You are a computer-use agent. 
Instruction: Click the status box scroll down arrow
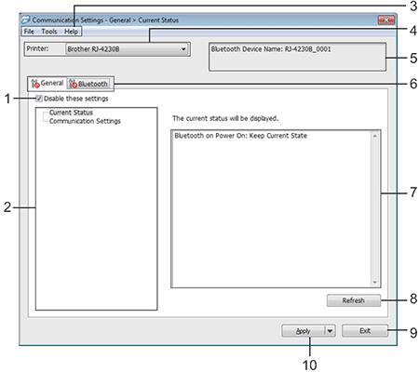tap(375, 282)
